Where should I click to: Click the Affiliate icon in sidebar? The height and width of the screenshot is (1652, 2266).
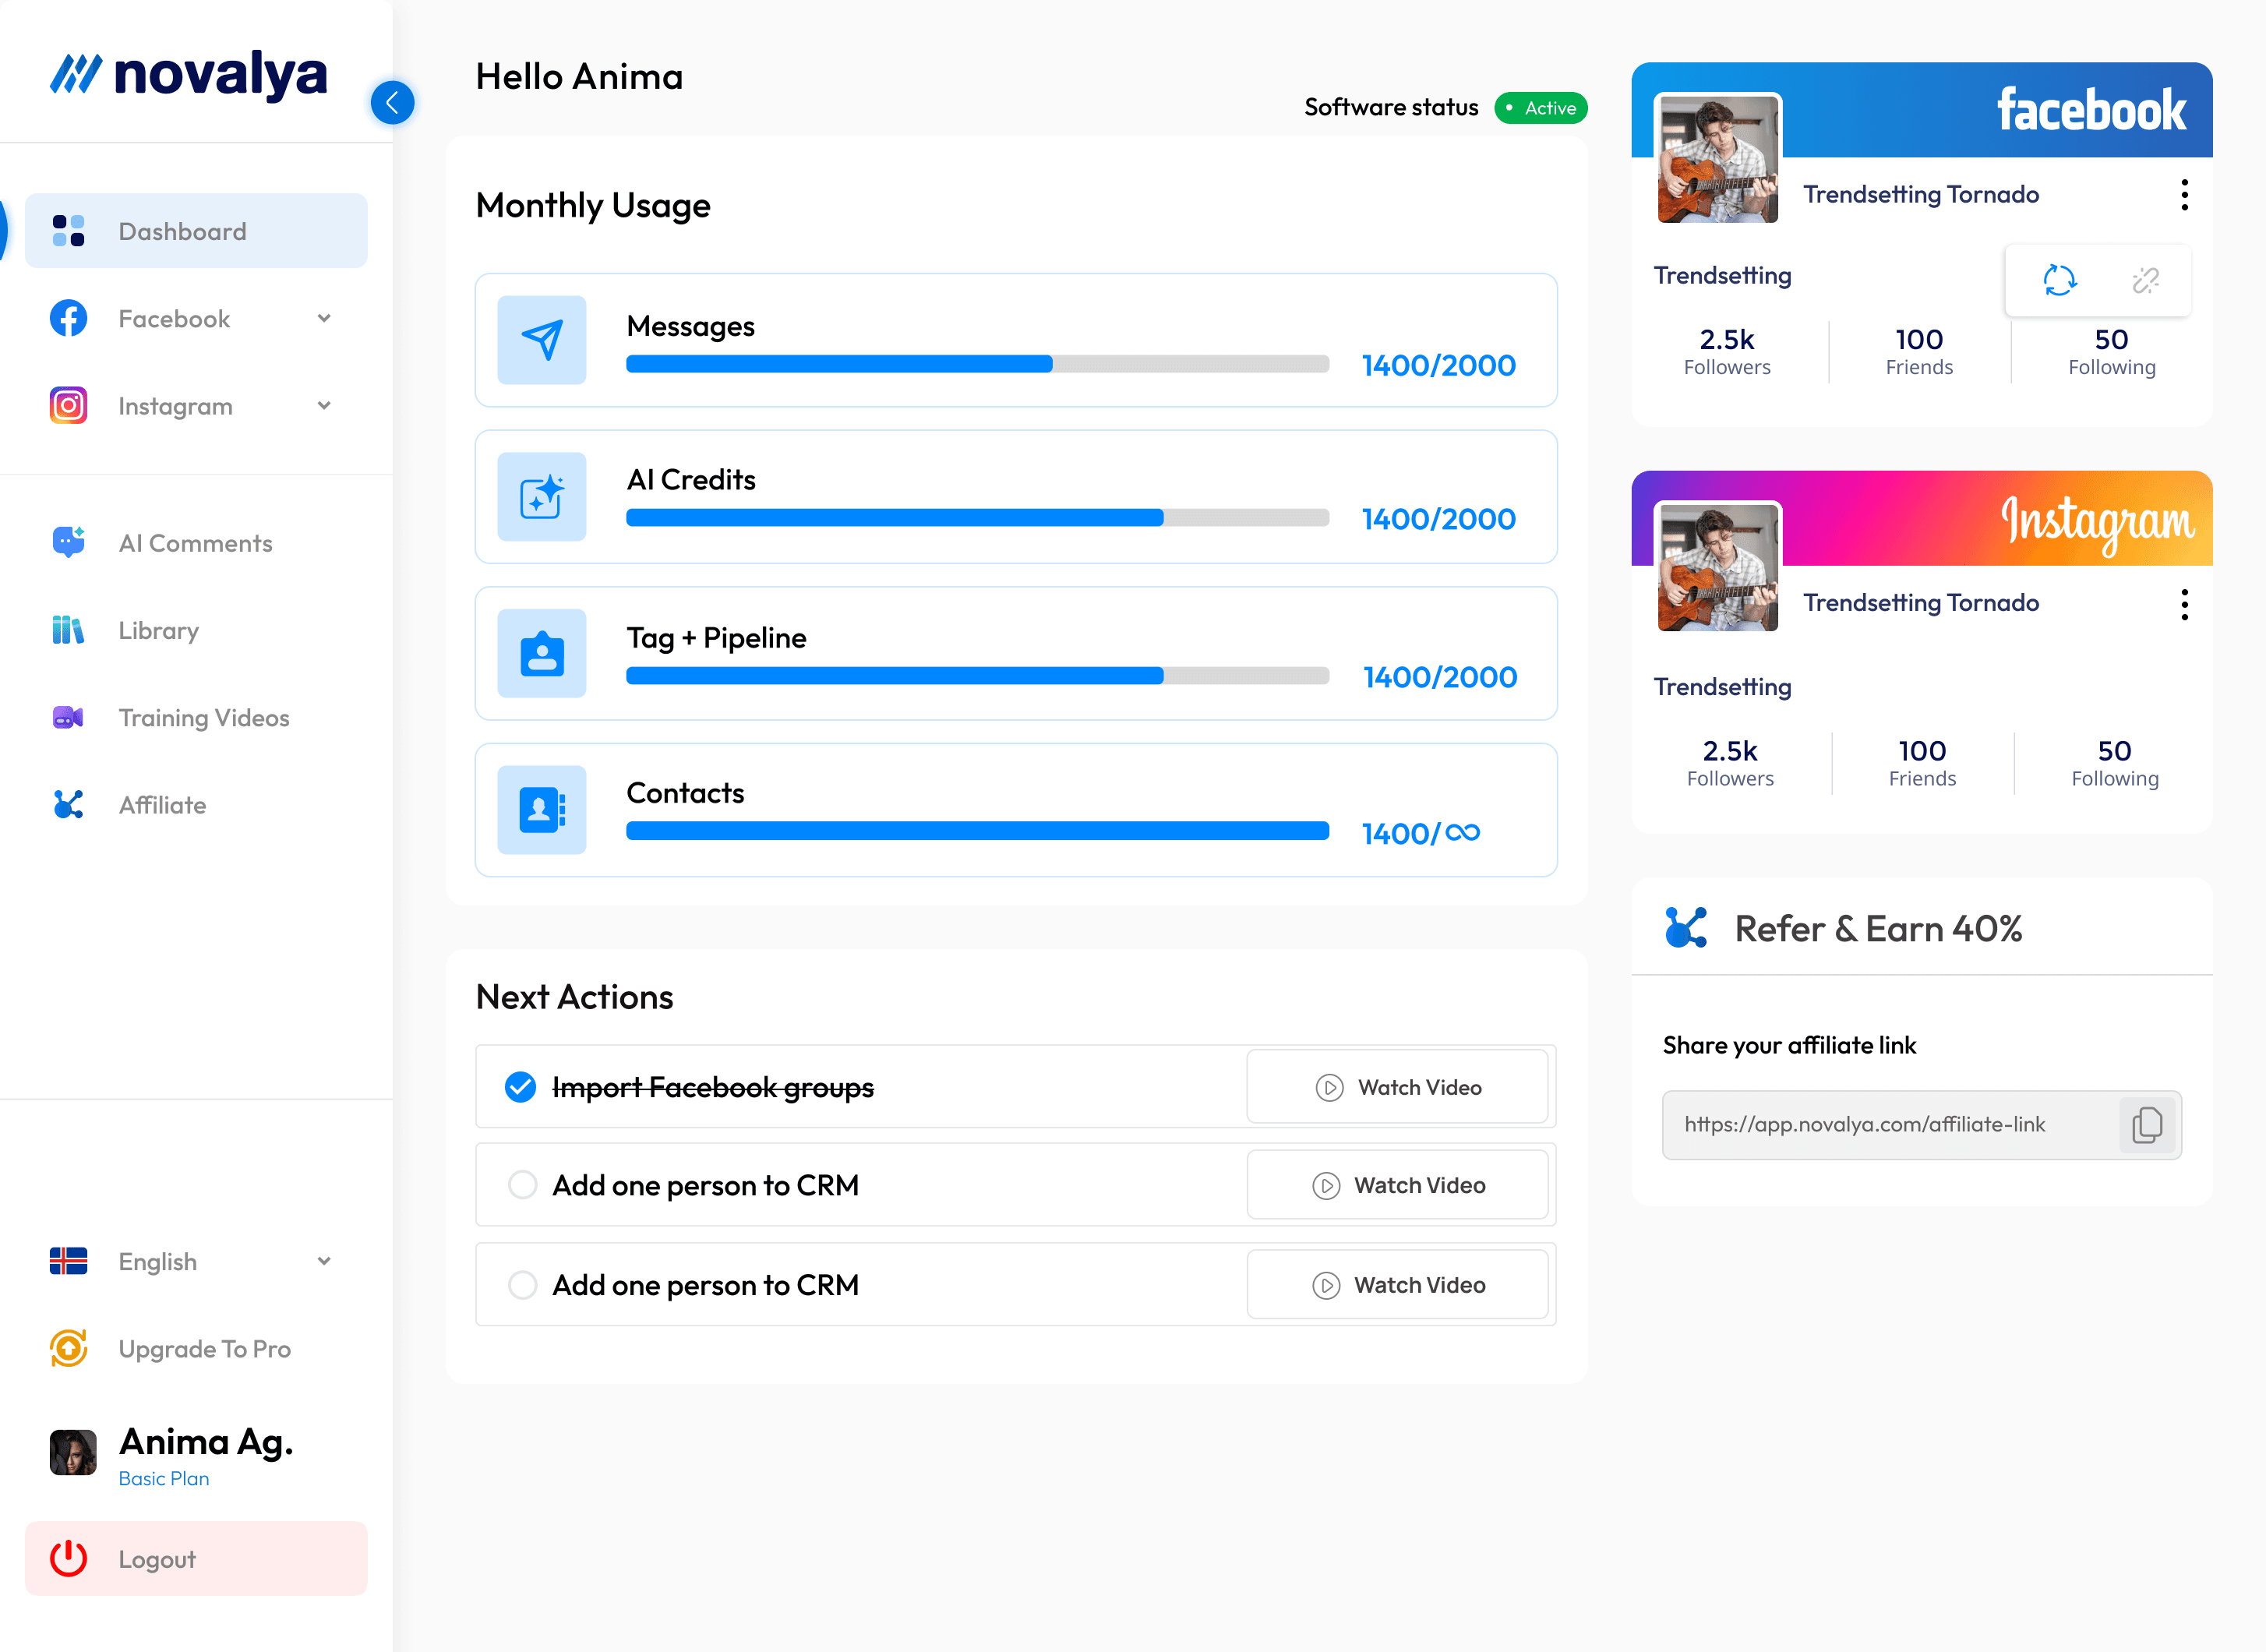[68, 804]
